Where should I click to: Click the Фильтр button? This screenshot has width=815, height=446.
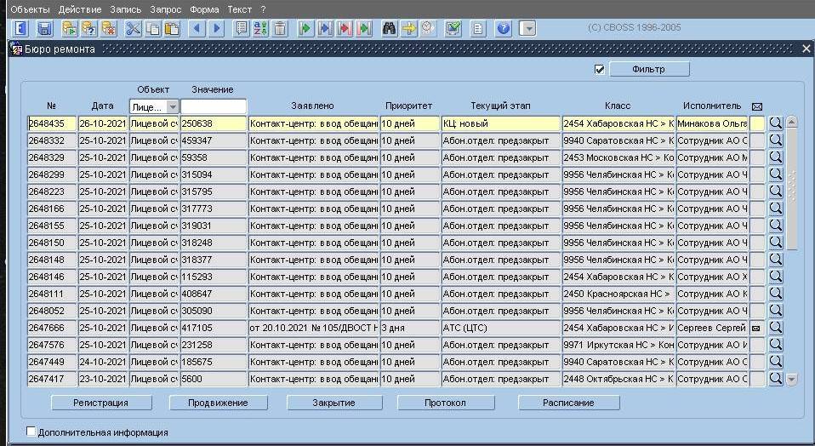pyautogui.click(x=649, y=69)
